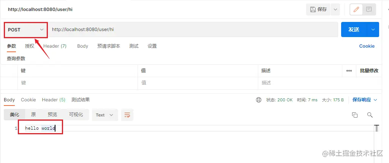
Task: Open the 设置 settings tab
Action: tap(152, 46)
